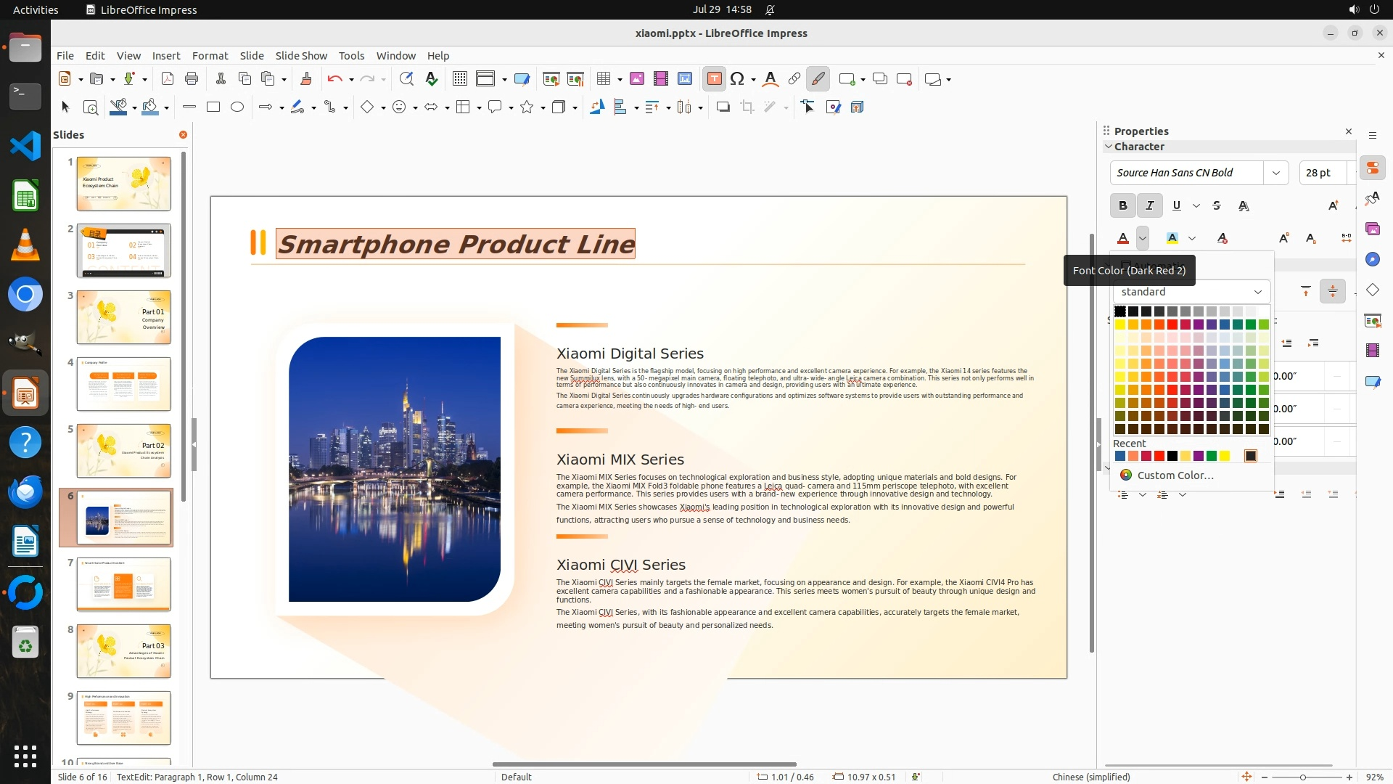Viewport: 1393px width, 784px height.
Task: Click Insert Text Box toolbar icon
Action: click(x=714, y=79)
